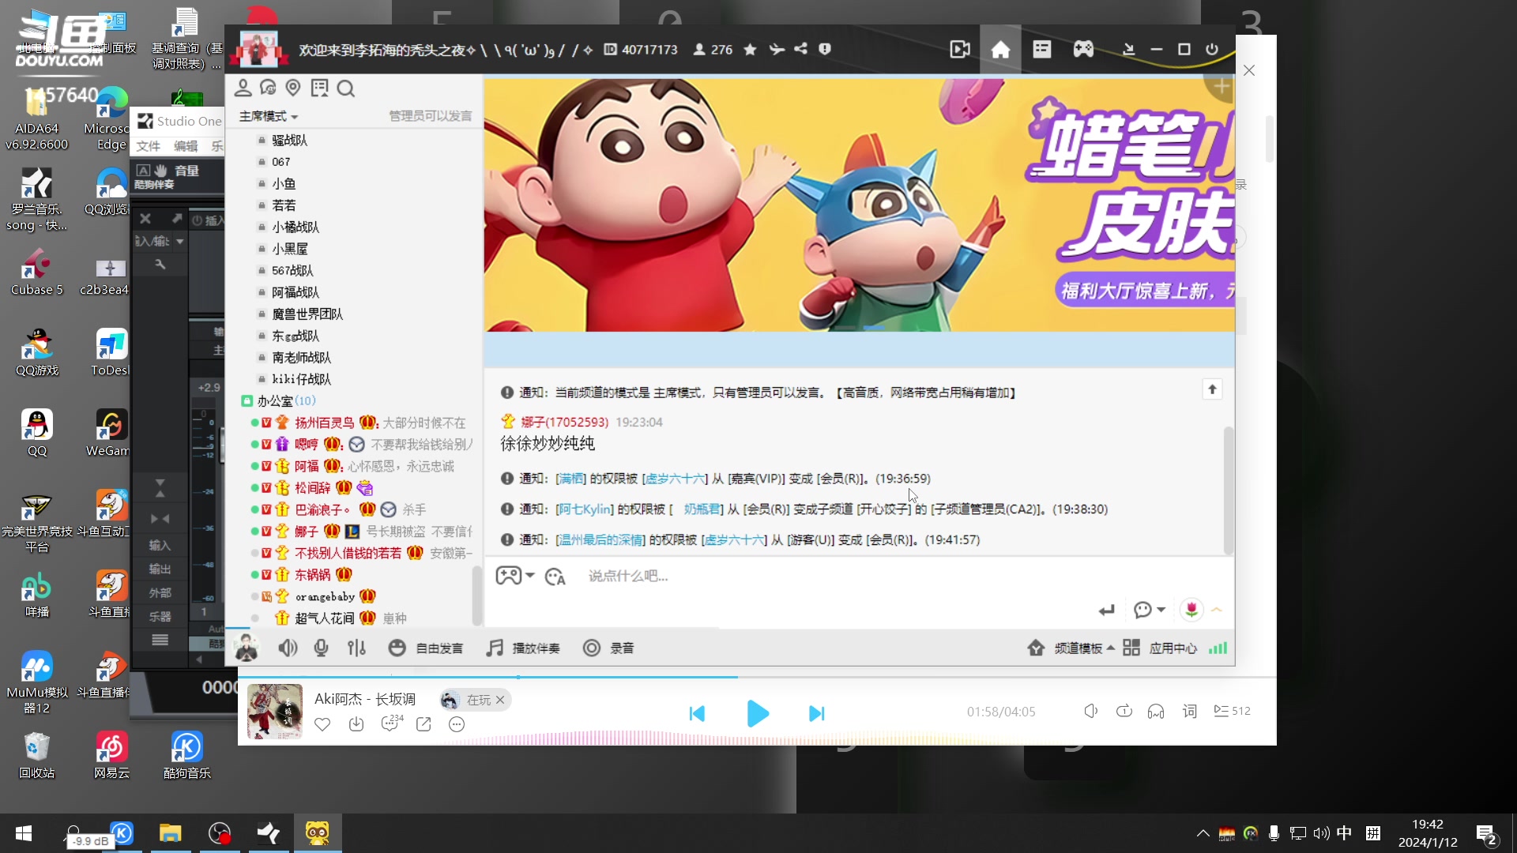Show lyrics with the 词 button
Screen dimensions: 1517x853
click(x=1189, y=711)
